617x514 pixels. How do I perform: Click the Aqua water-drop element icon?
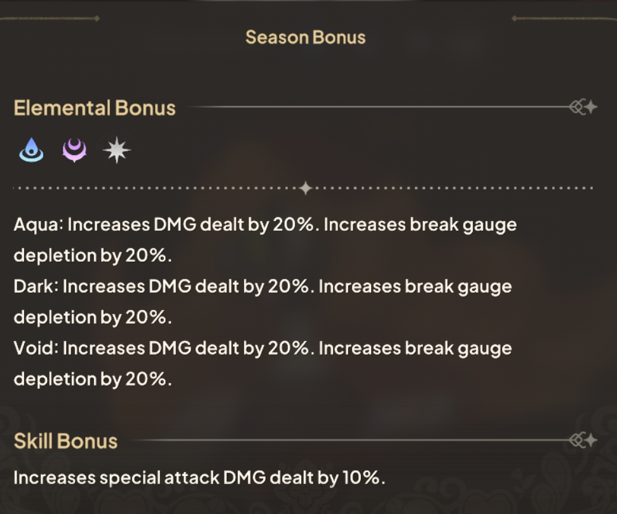pyautogui.click(x=31, y=151)
